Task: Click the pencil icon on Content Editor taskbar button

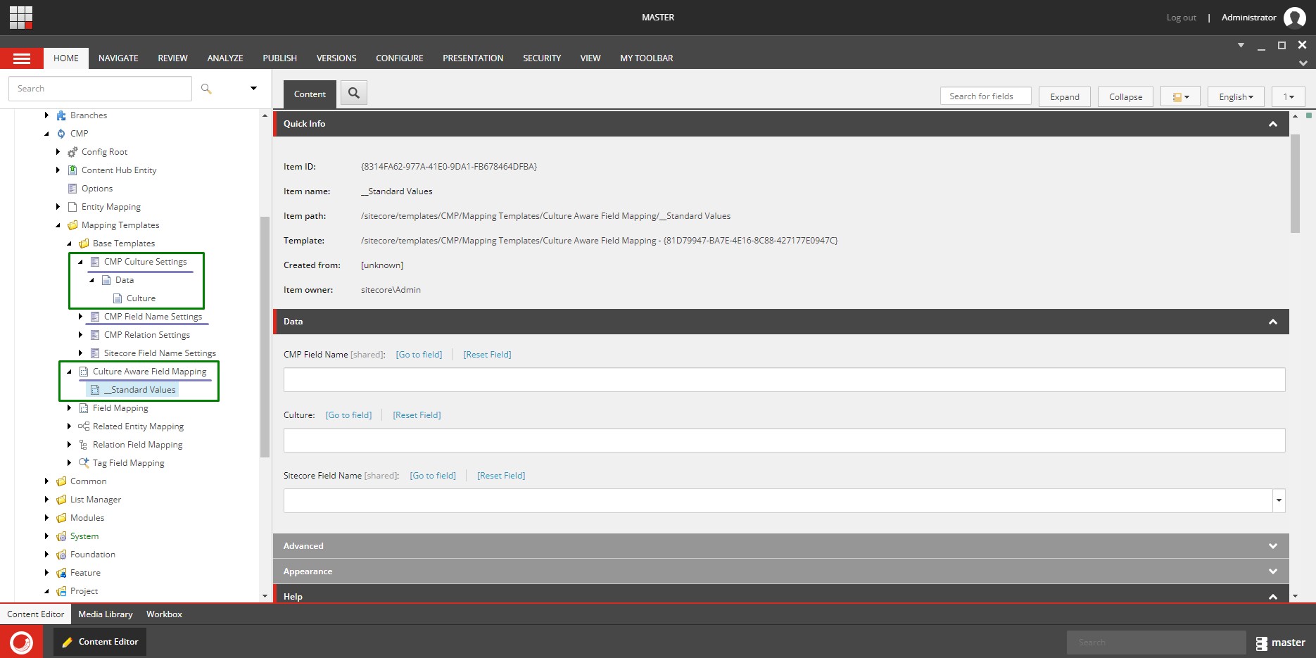Action: point(67,642)
